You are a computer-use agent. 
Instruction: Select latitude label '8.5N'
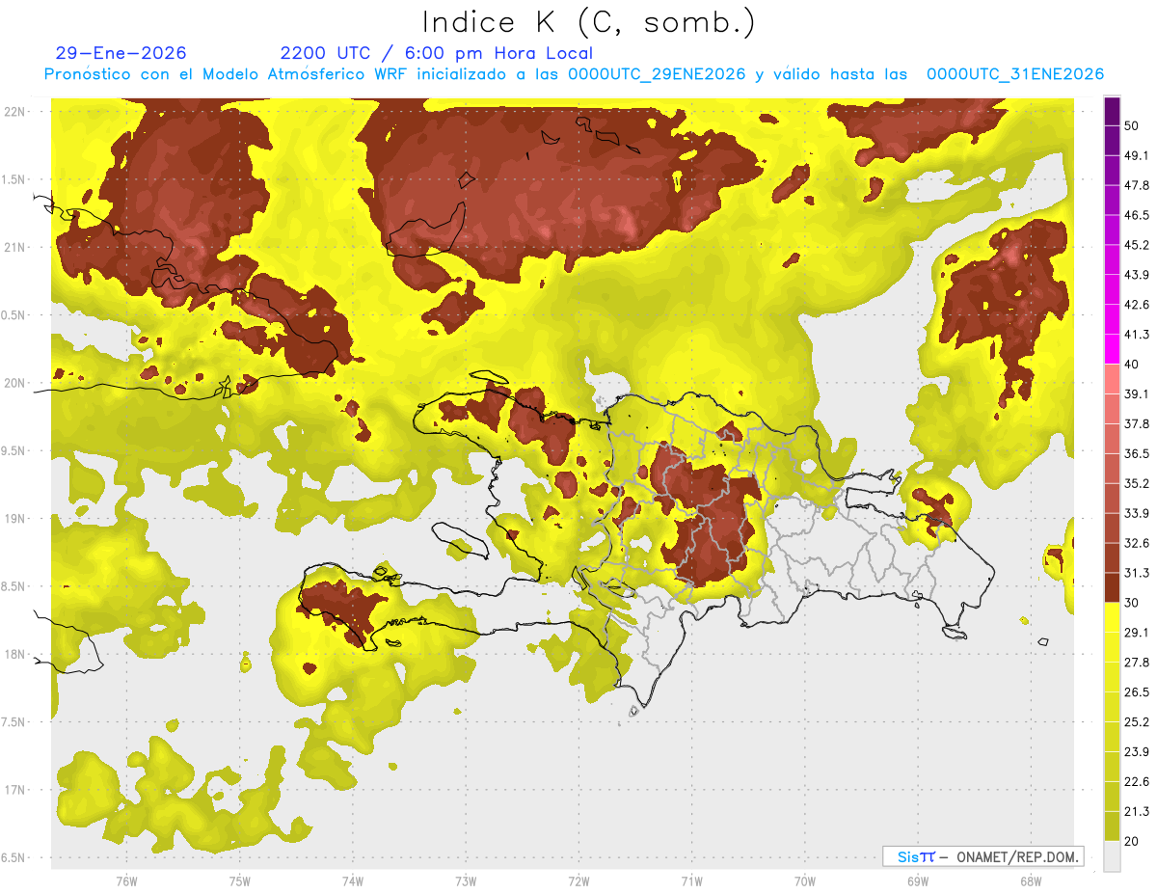click(14, 586)
